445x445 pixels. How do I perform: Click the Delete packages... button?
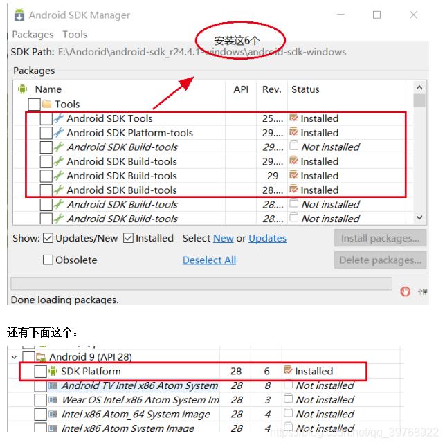(x=381, y=260)
